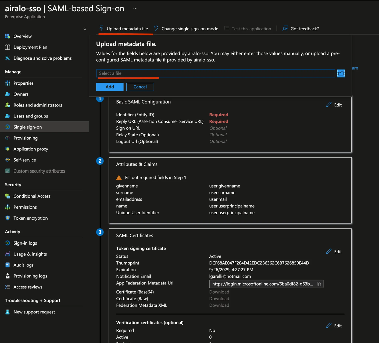
Task: Click the Custom security attributes icon
Action: [x=8, y=171]
